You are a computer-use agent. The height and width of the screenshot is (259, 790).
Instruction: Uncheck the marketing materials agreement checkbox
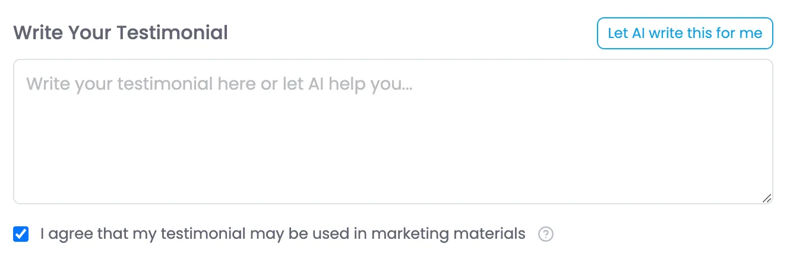click(x=21, y=234)
